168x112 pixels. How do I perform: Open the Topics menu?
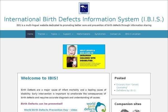pyautogui.click(x=54, y=34)
